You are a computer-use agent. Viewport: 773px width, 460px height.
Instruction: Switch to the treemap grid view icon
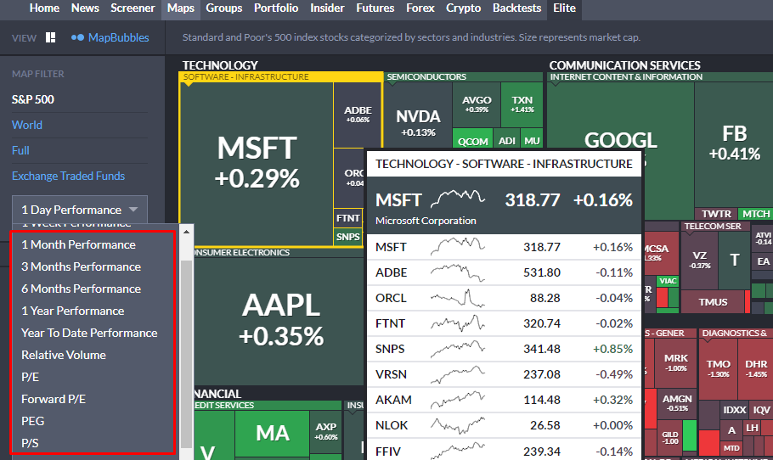51,37
